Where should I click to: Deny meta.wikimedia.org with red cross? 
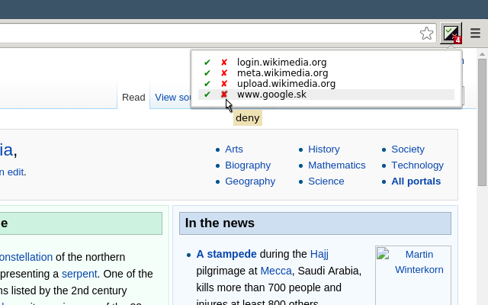224,73
